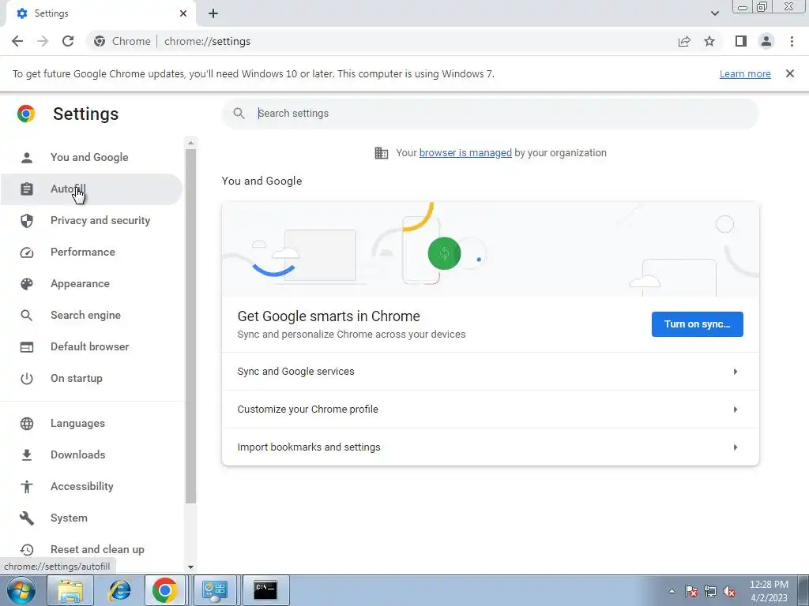Open Autofill section

(x=92, y=189)
